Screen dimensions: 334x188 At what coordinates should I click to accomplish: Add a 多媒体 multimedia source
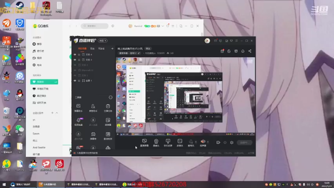tap(180, 142)
